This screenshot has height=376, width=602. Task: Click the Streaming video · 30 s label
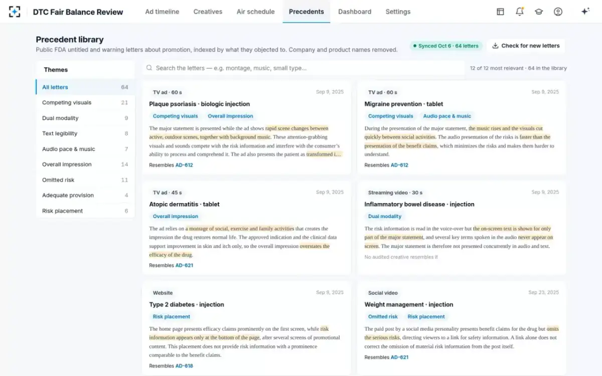point(395,193)
